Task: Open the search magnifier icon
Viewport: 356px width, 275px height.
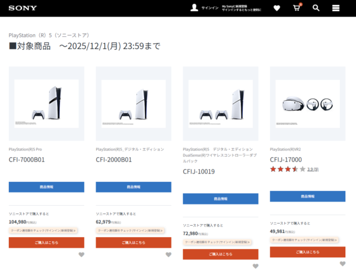Action: coord(316,8)
